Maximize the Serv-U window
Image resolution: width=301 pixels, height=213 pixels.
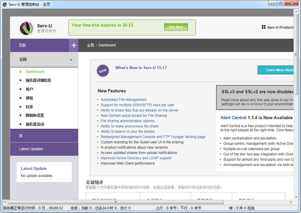(x=280, y=3)
